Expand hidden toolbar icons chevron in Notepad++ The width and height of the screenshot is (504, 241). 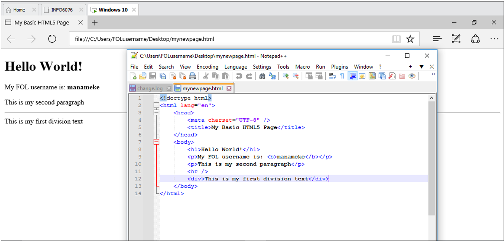(x=433, y=74)
